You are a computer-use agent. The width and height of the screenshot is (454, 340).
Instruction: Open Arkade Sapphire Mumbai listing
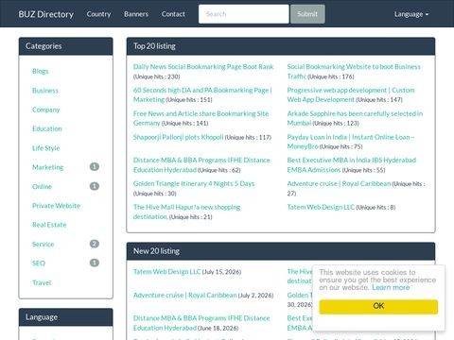[355, 118]
